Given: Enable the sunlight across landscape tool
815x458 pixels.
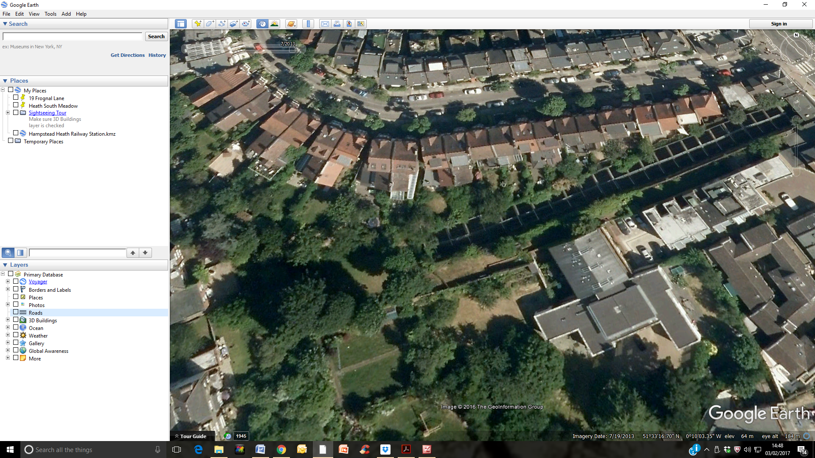Looking at the screenshot, I should click(x=275, y=24).
